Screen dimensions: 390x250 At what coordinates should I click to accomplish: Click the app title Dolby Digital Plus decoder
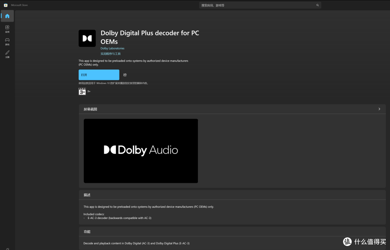click(150, 37)
